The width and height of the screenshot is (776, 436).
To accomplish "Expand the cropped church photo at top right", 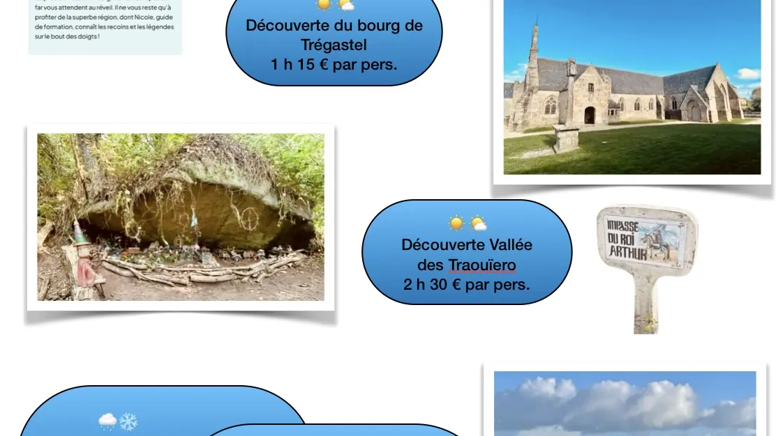I will 632,87.
